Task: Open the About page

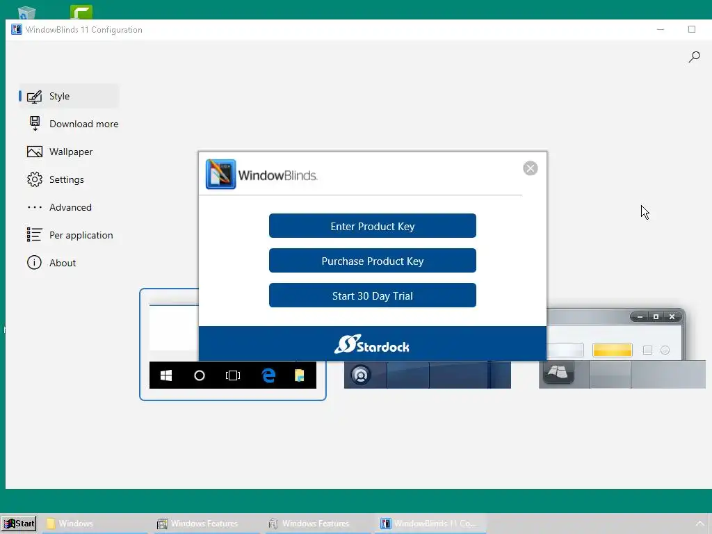Action: 69,263
